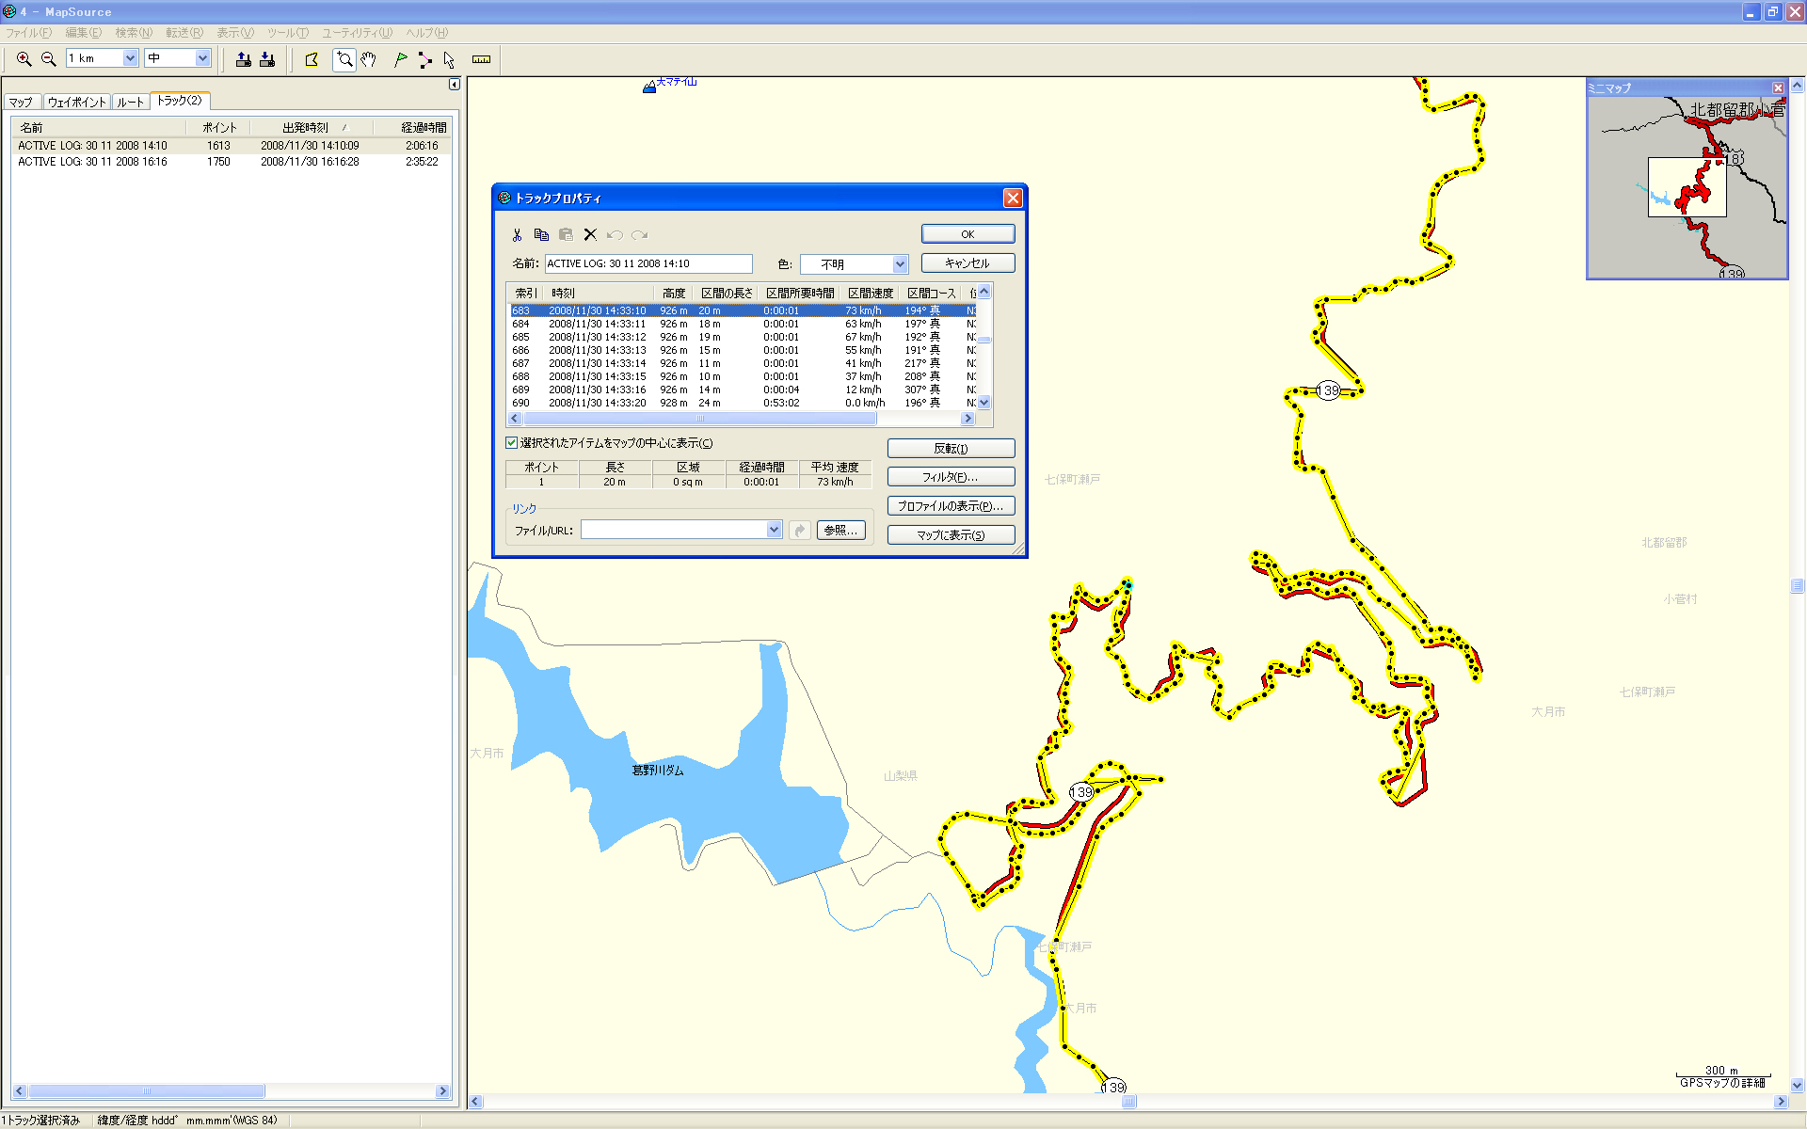Expand the ファイル/URL combo box
The image size is (1807, 1129).
pyautogui.click(x=774, y=530)
